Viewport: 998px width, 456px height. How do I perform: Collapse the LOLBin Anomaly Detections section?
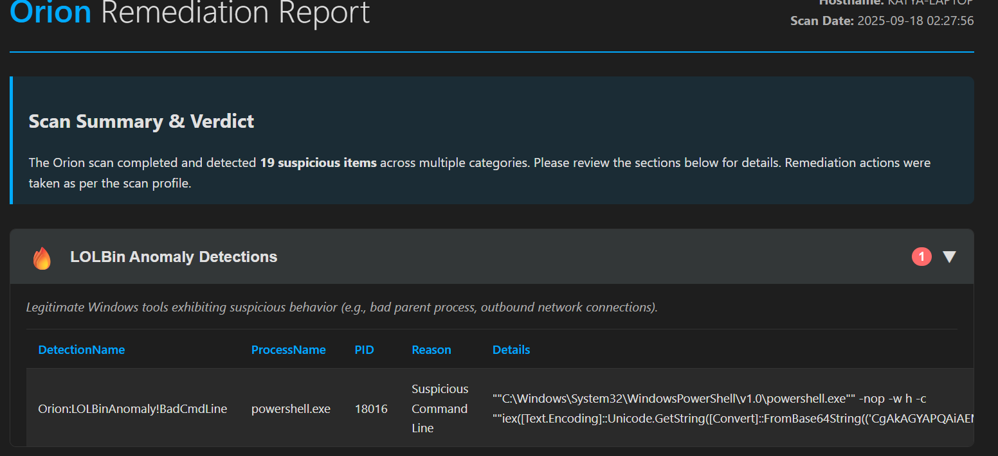tap(948, 257)
